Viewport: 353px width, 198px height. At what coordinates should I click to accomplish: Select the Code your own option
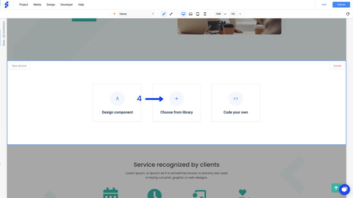(x=236, y=103)
